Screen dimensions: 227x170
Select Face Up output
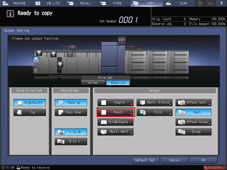tap(71, 103)
